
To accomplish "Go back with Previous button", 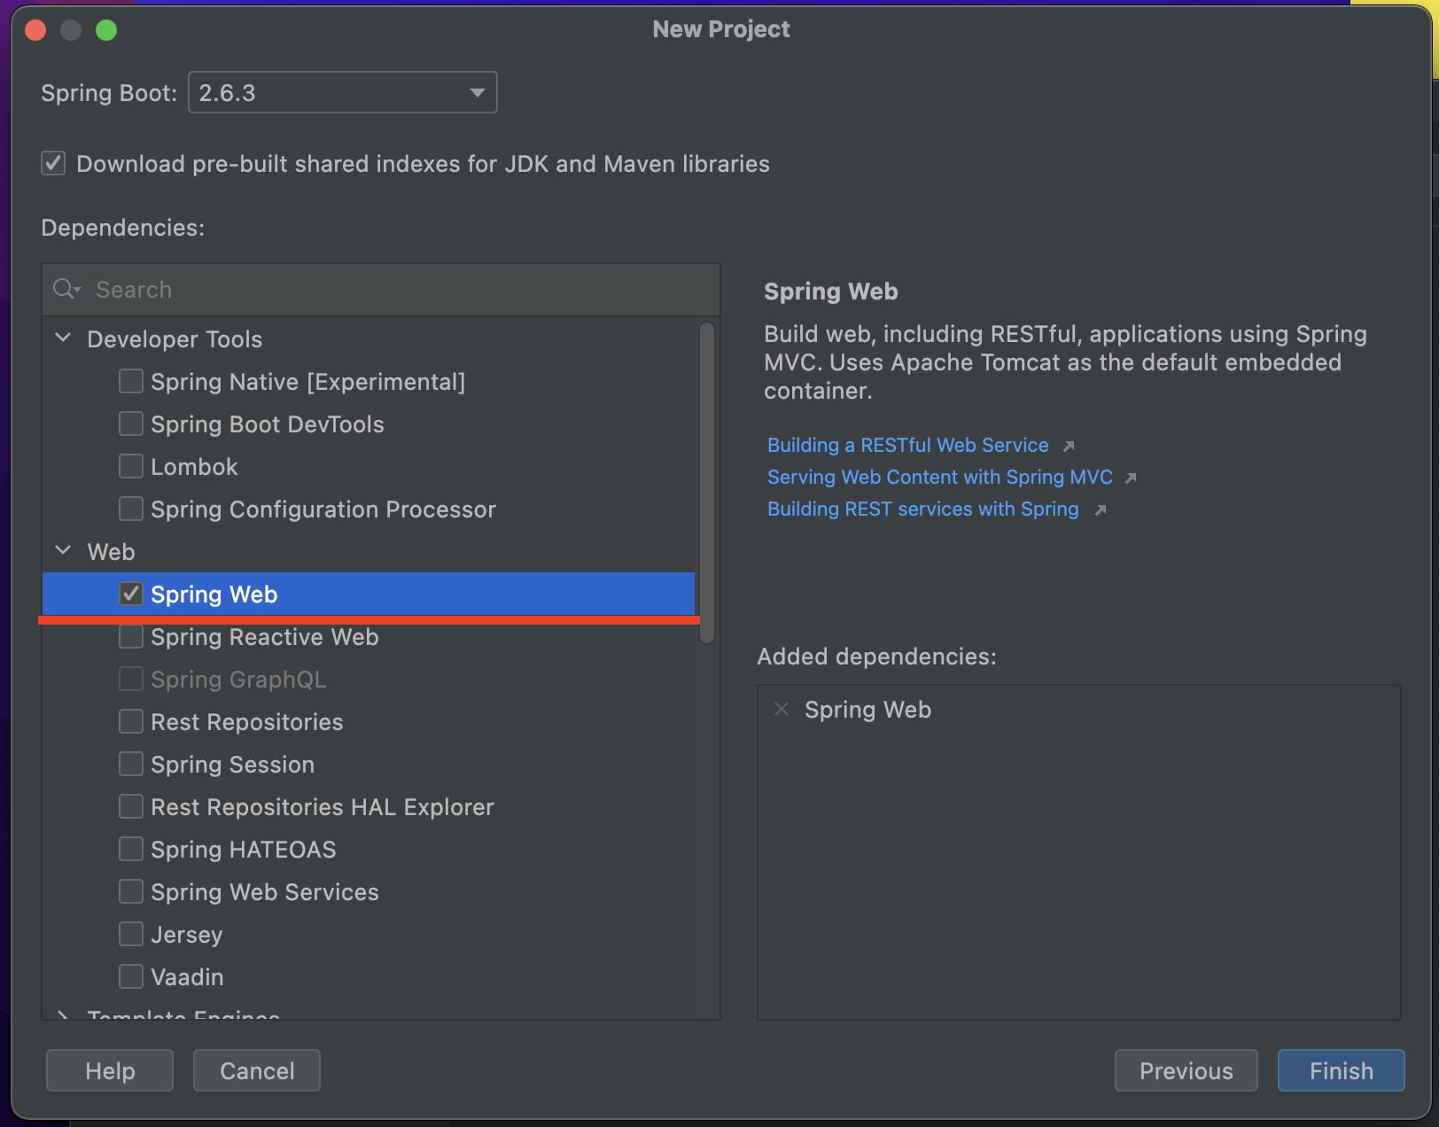I will (1186, 1070).
